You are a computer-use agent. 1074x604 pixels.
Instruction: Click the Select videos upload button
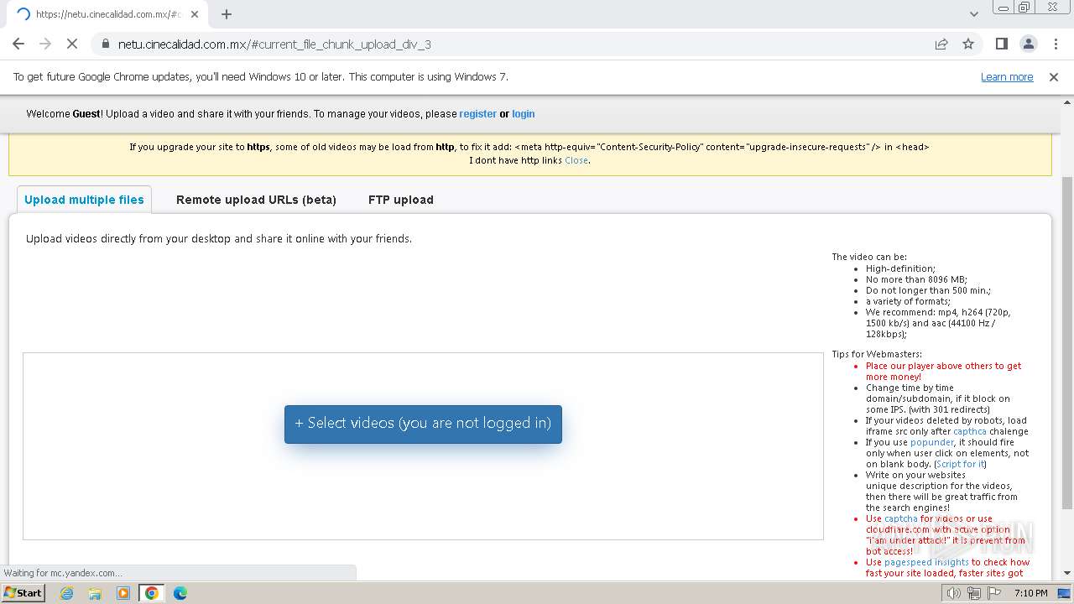tap(423, 424)
